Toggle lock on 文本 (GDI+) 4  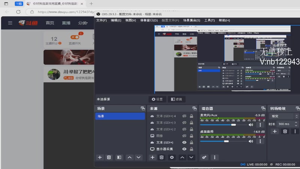(191, 116)
